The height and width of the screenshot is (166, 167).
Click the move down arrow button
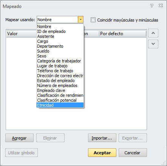pyautogui.click(x=153, y=44)
